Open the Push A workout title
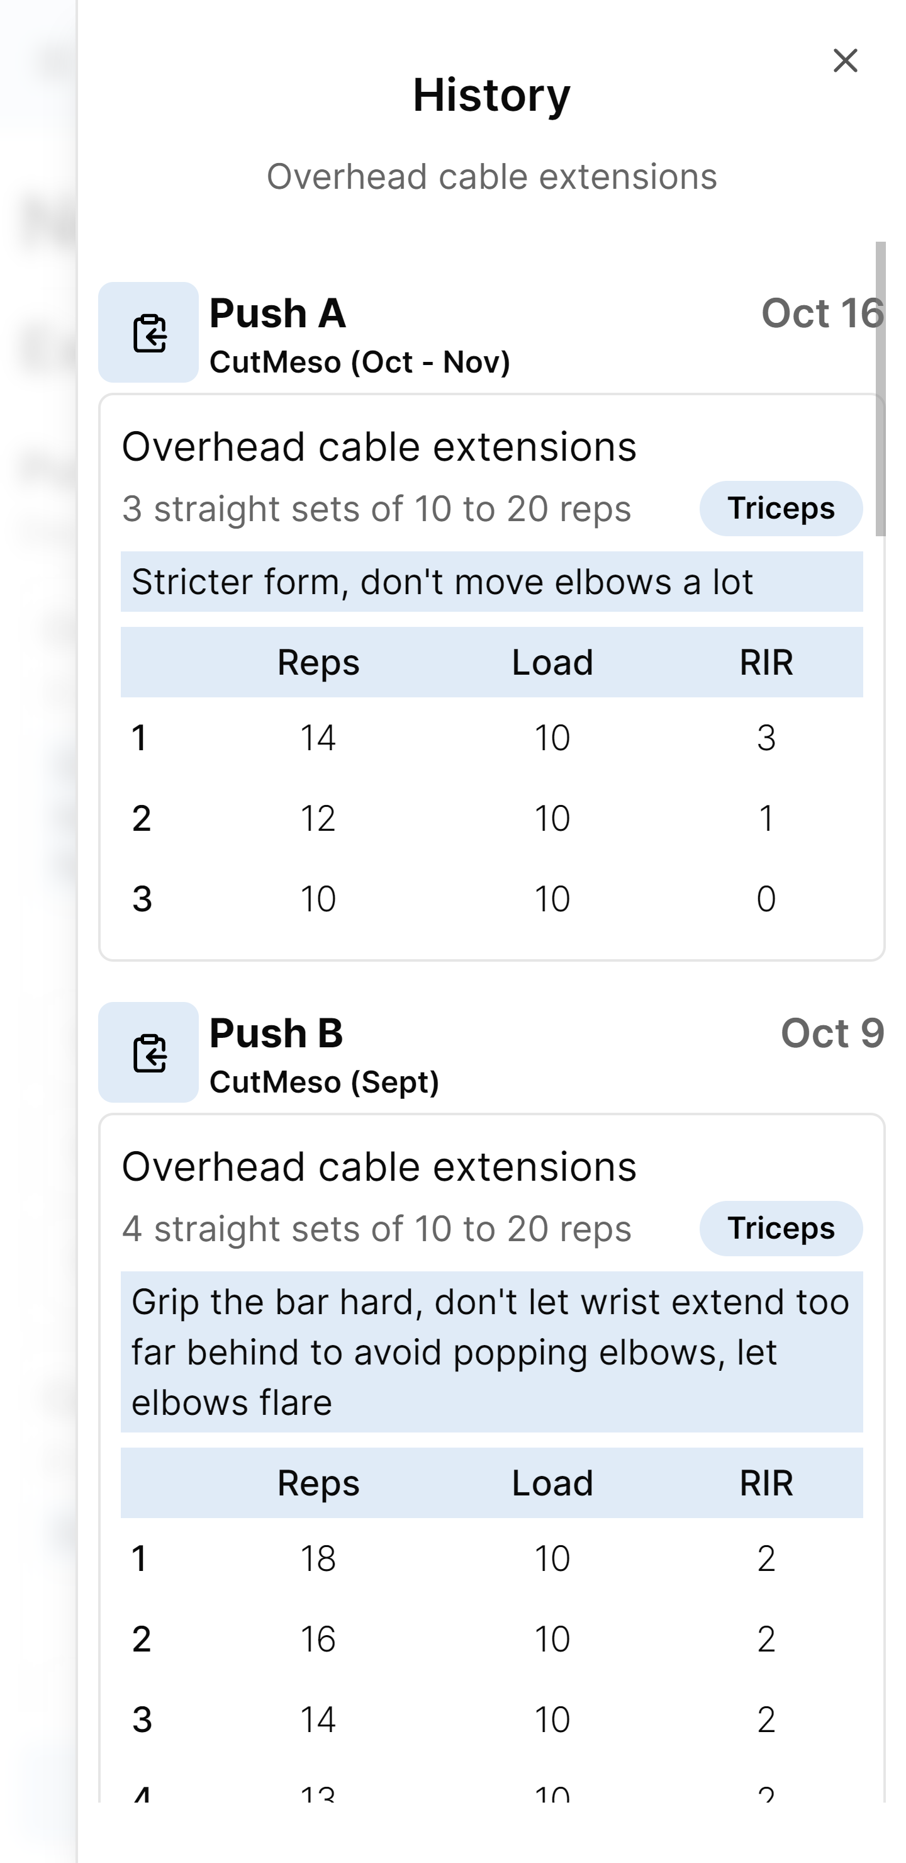The height and width of the screenshot is (1863, 906). tap(277, 313)
